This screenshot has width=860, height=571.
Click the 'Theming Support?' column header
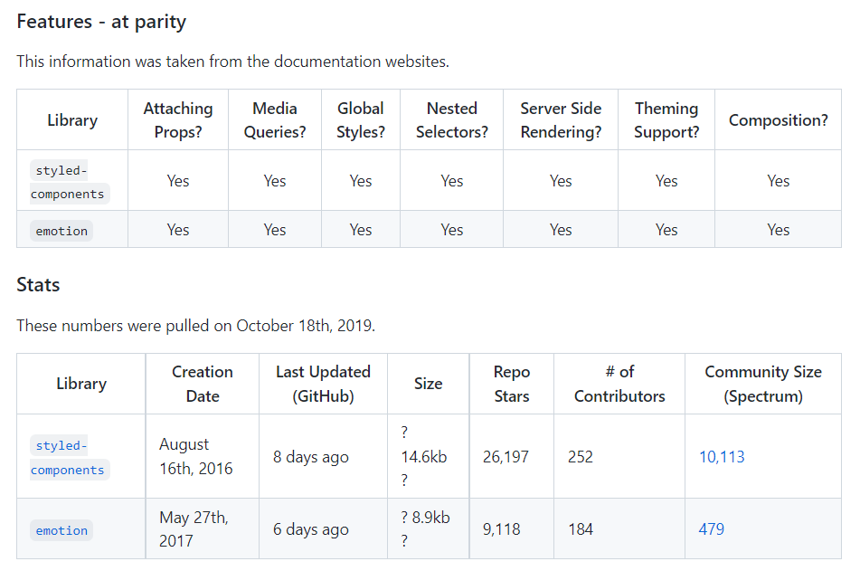666,120
